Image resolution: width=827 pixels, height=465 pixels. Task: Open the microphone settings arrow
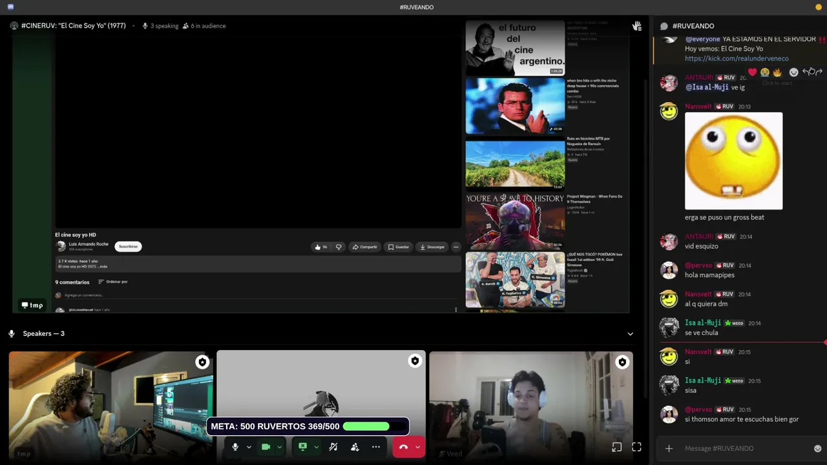(x=249, y=447)
